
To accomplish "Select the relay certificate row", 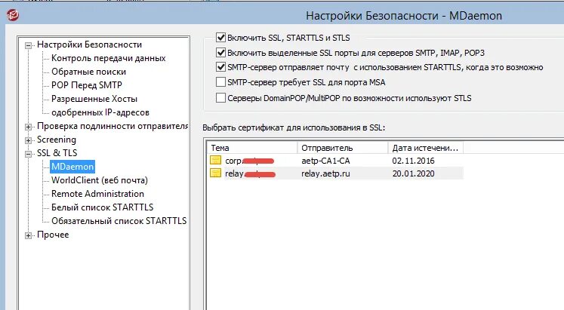I will point(335,173).
